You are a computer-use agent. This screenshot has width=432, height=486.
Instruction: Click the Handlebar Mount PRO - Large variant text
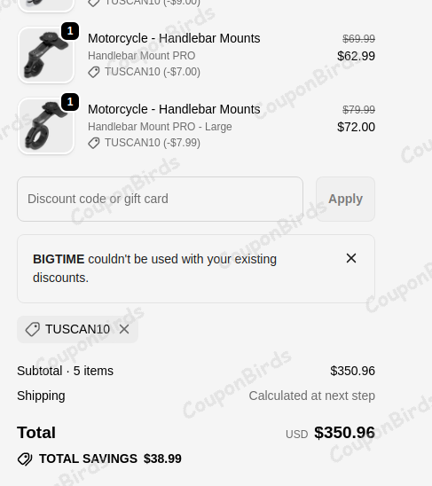click(x=160, y=127)
